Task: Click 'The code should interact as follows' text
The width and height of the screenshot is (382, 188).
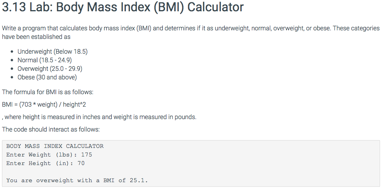Action: click(x=51, y=129)
